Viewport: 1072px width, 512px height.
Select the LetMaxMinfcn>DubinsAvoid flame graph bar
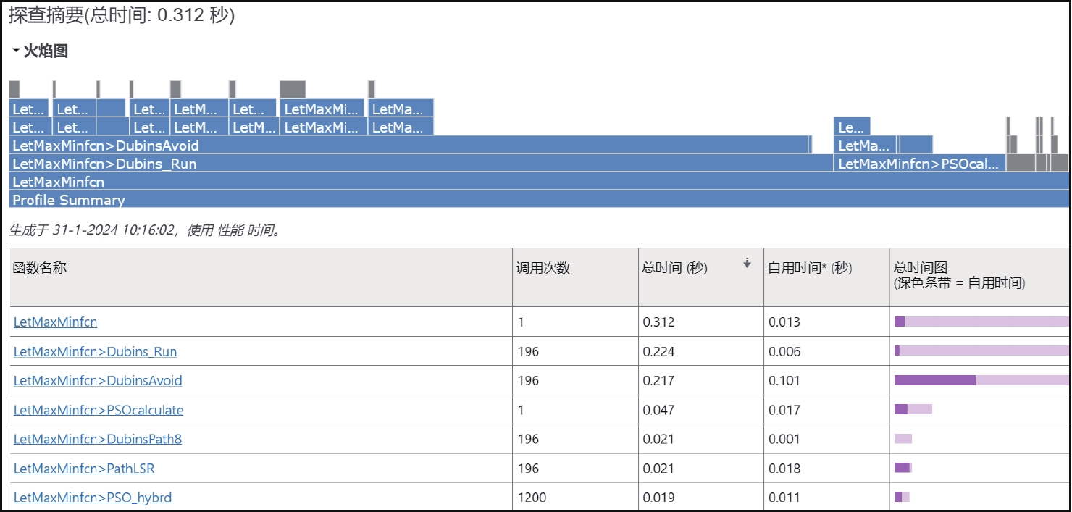(x=409, y=146)
